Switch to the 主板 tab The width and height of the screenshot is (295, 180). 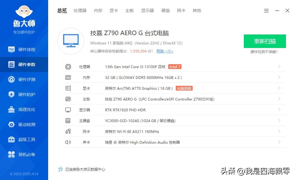pyautogui.click(x=129, y=10)
